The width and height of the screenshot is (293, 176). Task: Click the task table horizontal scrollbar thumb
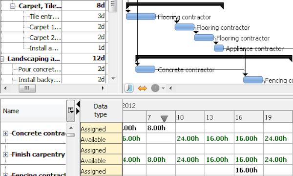click(27, 88)
